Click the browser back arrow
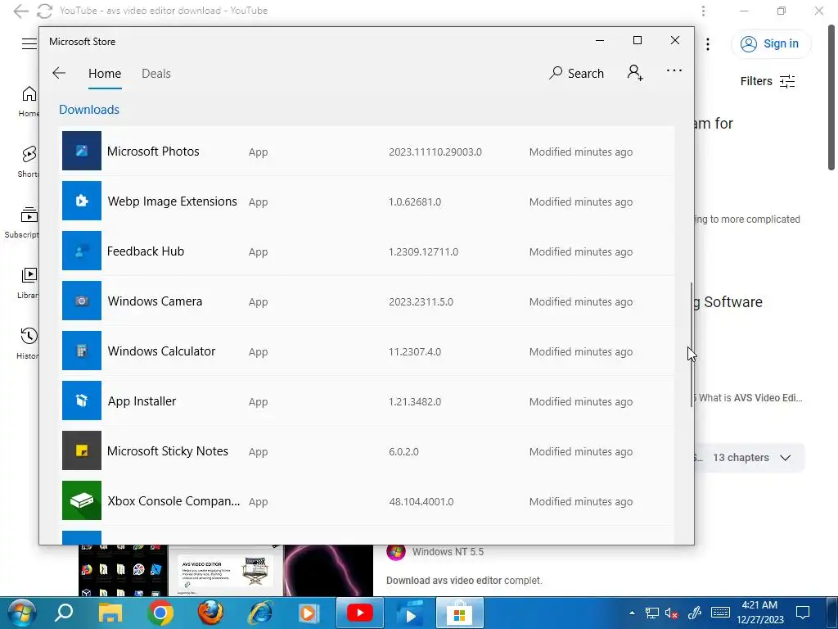 click(x=20, y=11)
